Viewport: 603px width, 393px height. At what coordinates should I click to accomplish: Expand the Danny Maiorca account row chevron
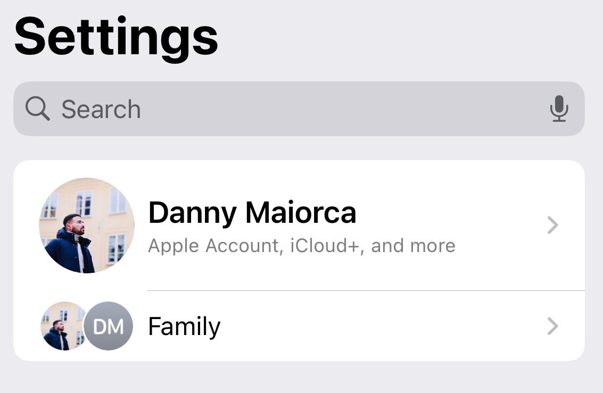click(x=552, y=225)
